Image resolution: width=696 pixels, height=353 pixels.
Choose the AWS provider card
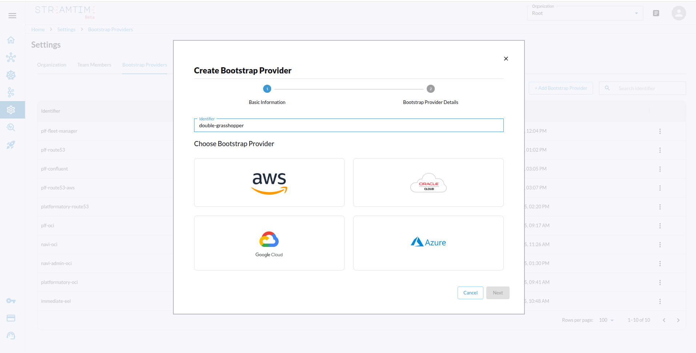click(269, 182)
